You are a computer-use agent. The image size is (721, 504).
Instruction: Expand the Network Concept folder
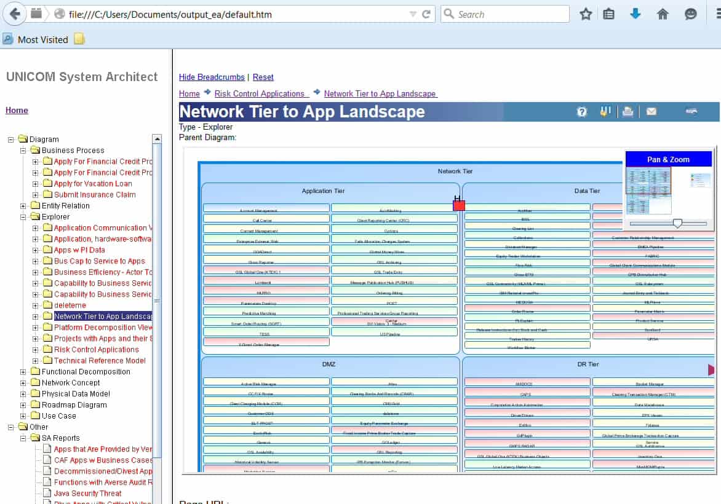tap(23, 383)
